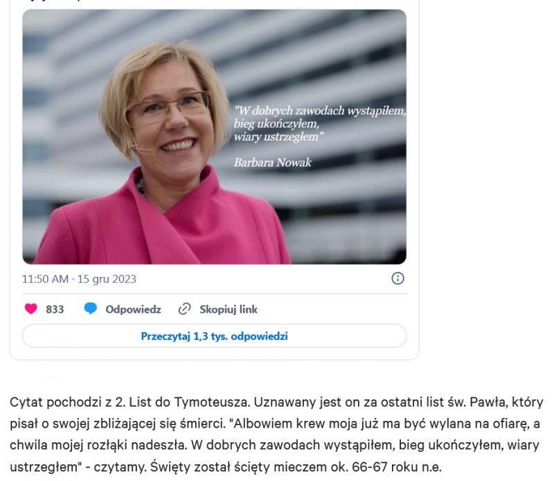The width and height of the screenshot is (554, 481).
Task: Click the paragraph starting Cytat pochodzi
Action: tap(276, 435)
